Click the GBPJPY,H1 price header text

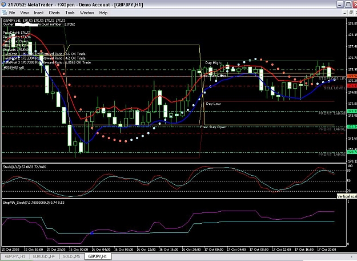point(34,21)
